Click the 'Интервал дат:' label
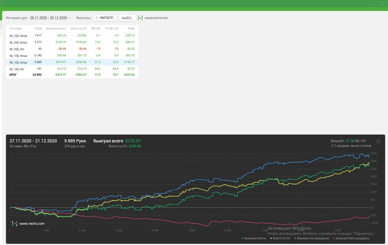This screenshot has height=245, width=388. coord(17,18)
